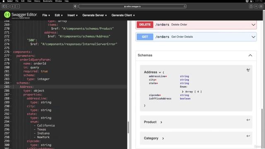
Task: Click 'required: true' line in editor
Action: pyautogui.click(x=36, y=71)
